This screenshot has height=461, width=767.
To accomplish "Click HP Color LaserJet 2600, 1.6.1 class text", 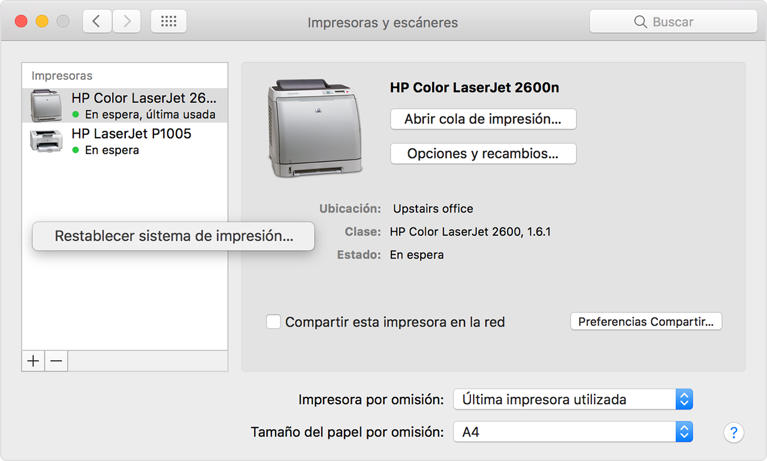I will [x=470, y=231].
